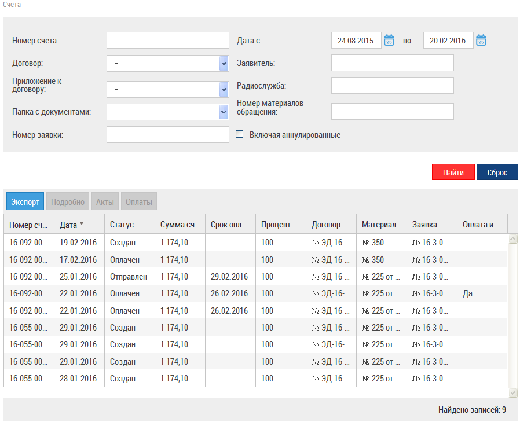Viewport: 520px width, 422px height.
Task: Click the Оплаты toolbar button
Action: coord(138,201)
